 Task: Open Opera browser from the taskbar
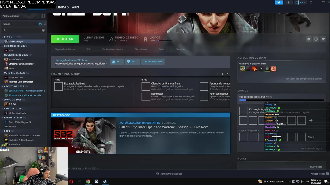coord(71,181)
